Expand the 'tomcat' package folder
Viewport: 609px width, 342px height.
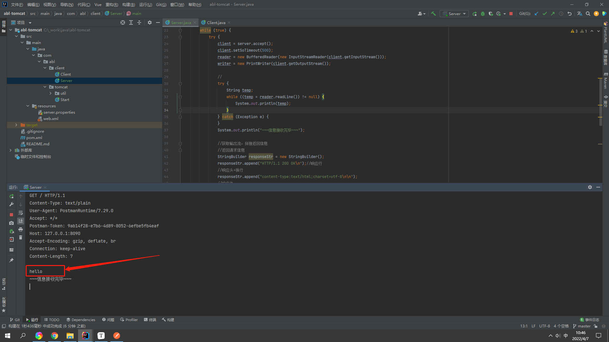coord(45,87)
